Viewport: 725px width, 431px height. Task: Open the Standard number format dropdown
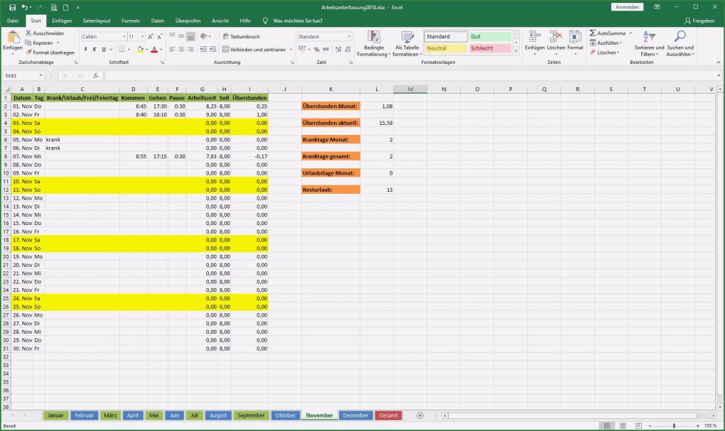click(x=348, y=36)
